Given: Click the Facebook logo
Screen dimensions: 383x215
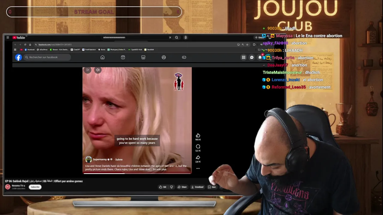Looking at the screenshot, I should click(x=19, y=57).
